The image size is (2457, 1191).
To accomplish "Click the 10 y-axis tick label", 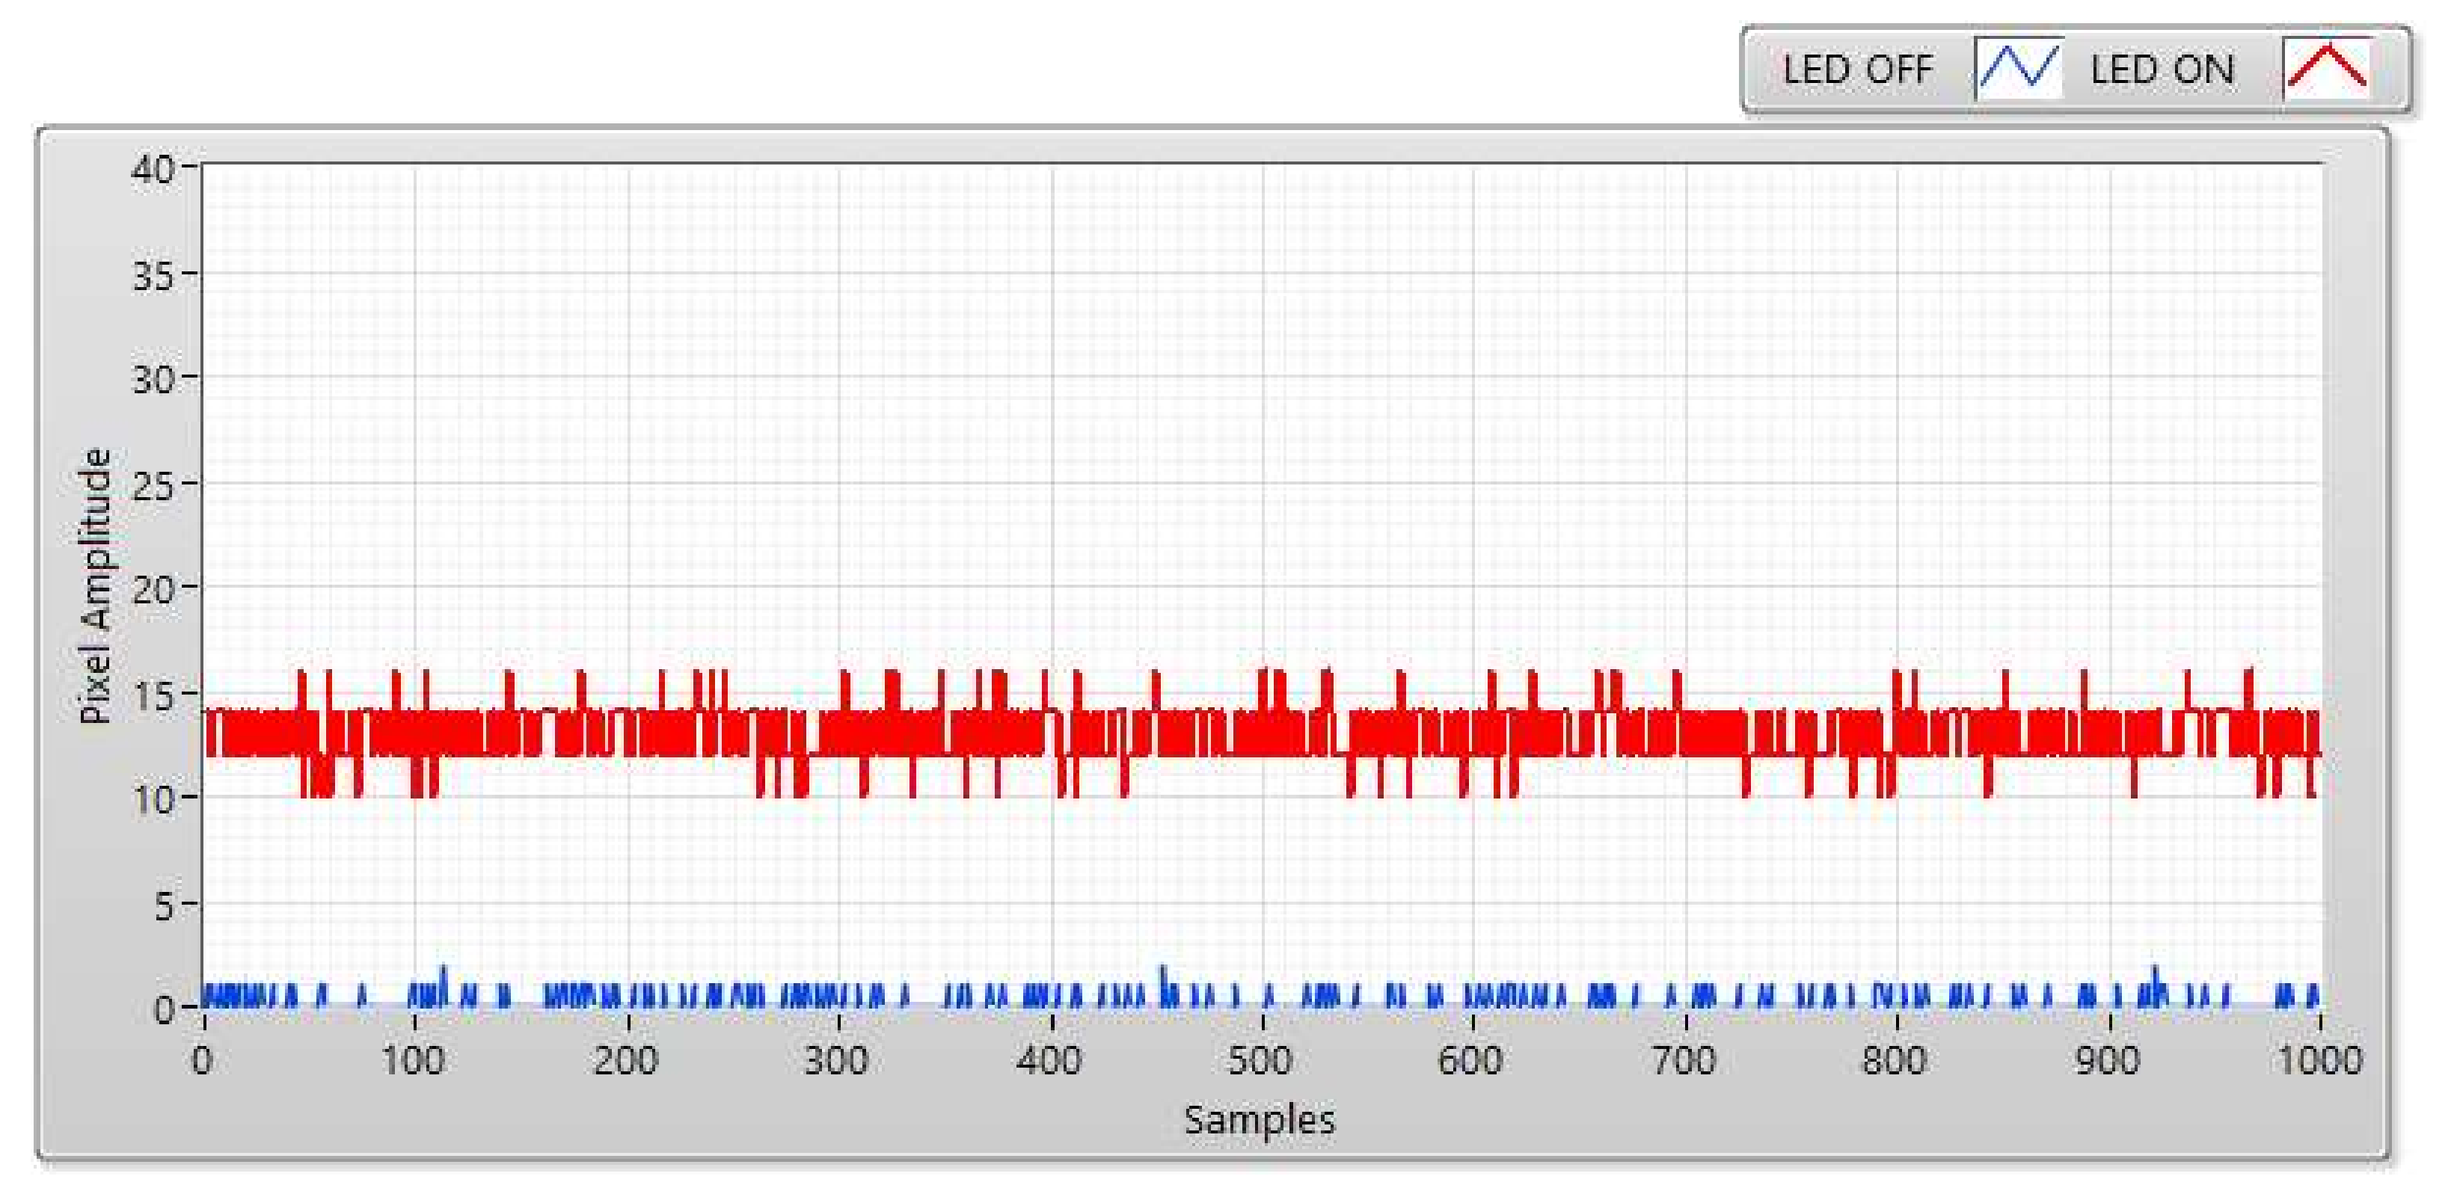I will pos(153,799).
